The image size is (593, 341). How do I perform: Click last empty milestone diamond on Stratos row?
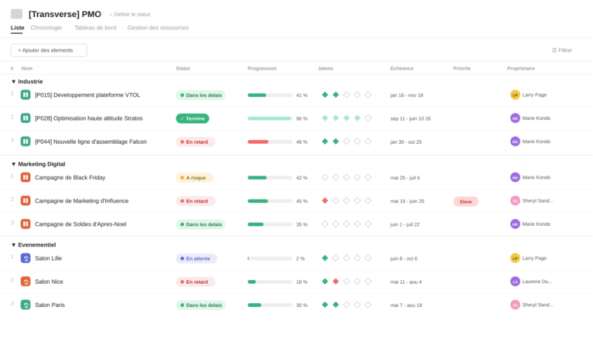coord(368,118)
